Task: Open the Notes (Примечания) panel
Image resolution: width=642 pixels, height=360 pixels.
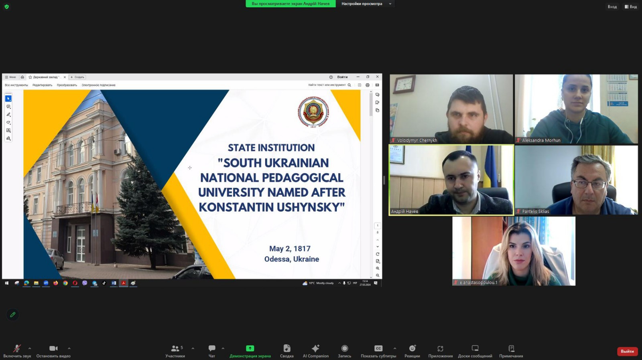Action: pyautogui.click(x=511, y=351)
